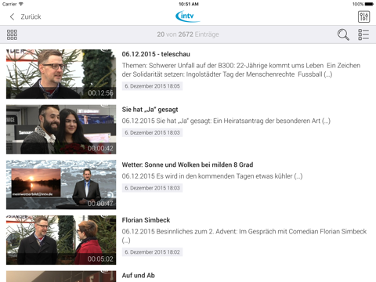Tap the date tag '6. Dezember 2015 18:03' under the Wetter entry
Viewport: 376px width, 282px height.
(x=152, y=188)
